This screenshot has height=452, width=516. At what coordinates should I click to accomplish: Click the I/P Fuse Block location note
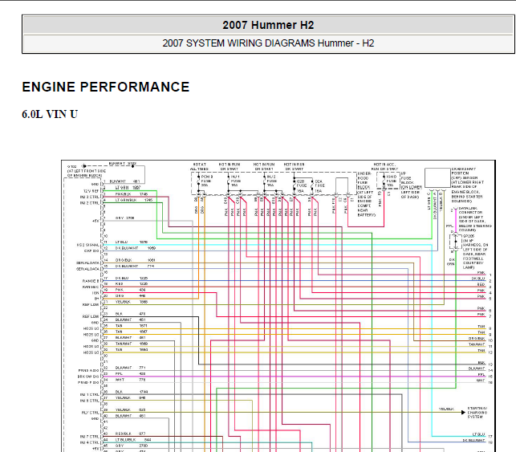tap(412, 185)
